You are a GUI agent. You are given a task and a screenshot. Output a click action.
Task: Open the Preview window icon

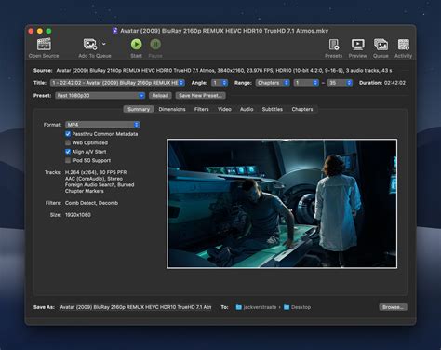pyautogui.click(x=357, y=45)
